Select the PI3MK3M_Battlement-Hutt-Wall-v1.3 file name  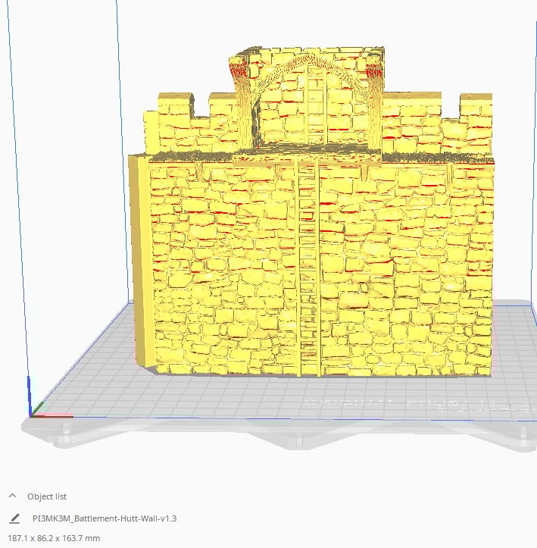tap(105, 518)
